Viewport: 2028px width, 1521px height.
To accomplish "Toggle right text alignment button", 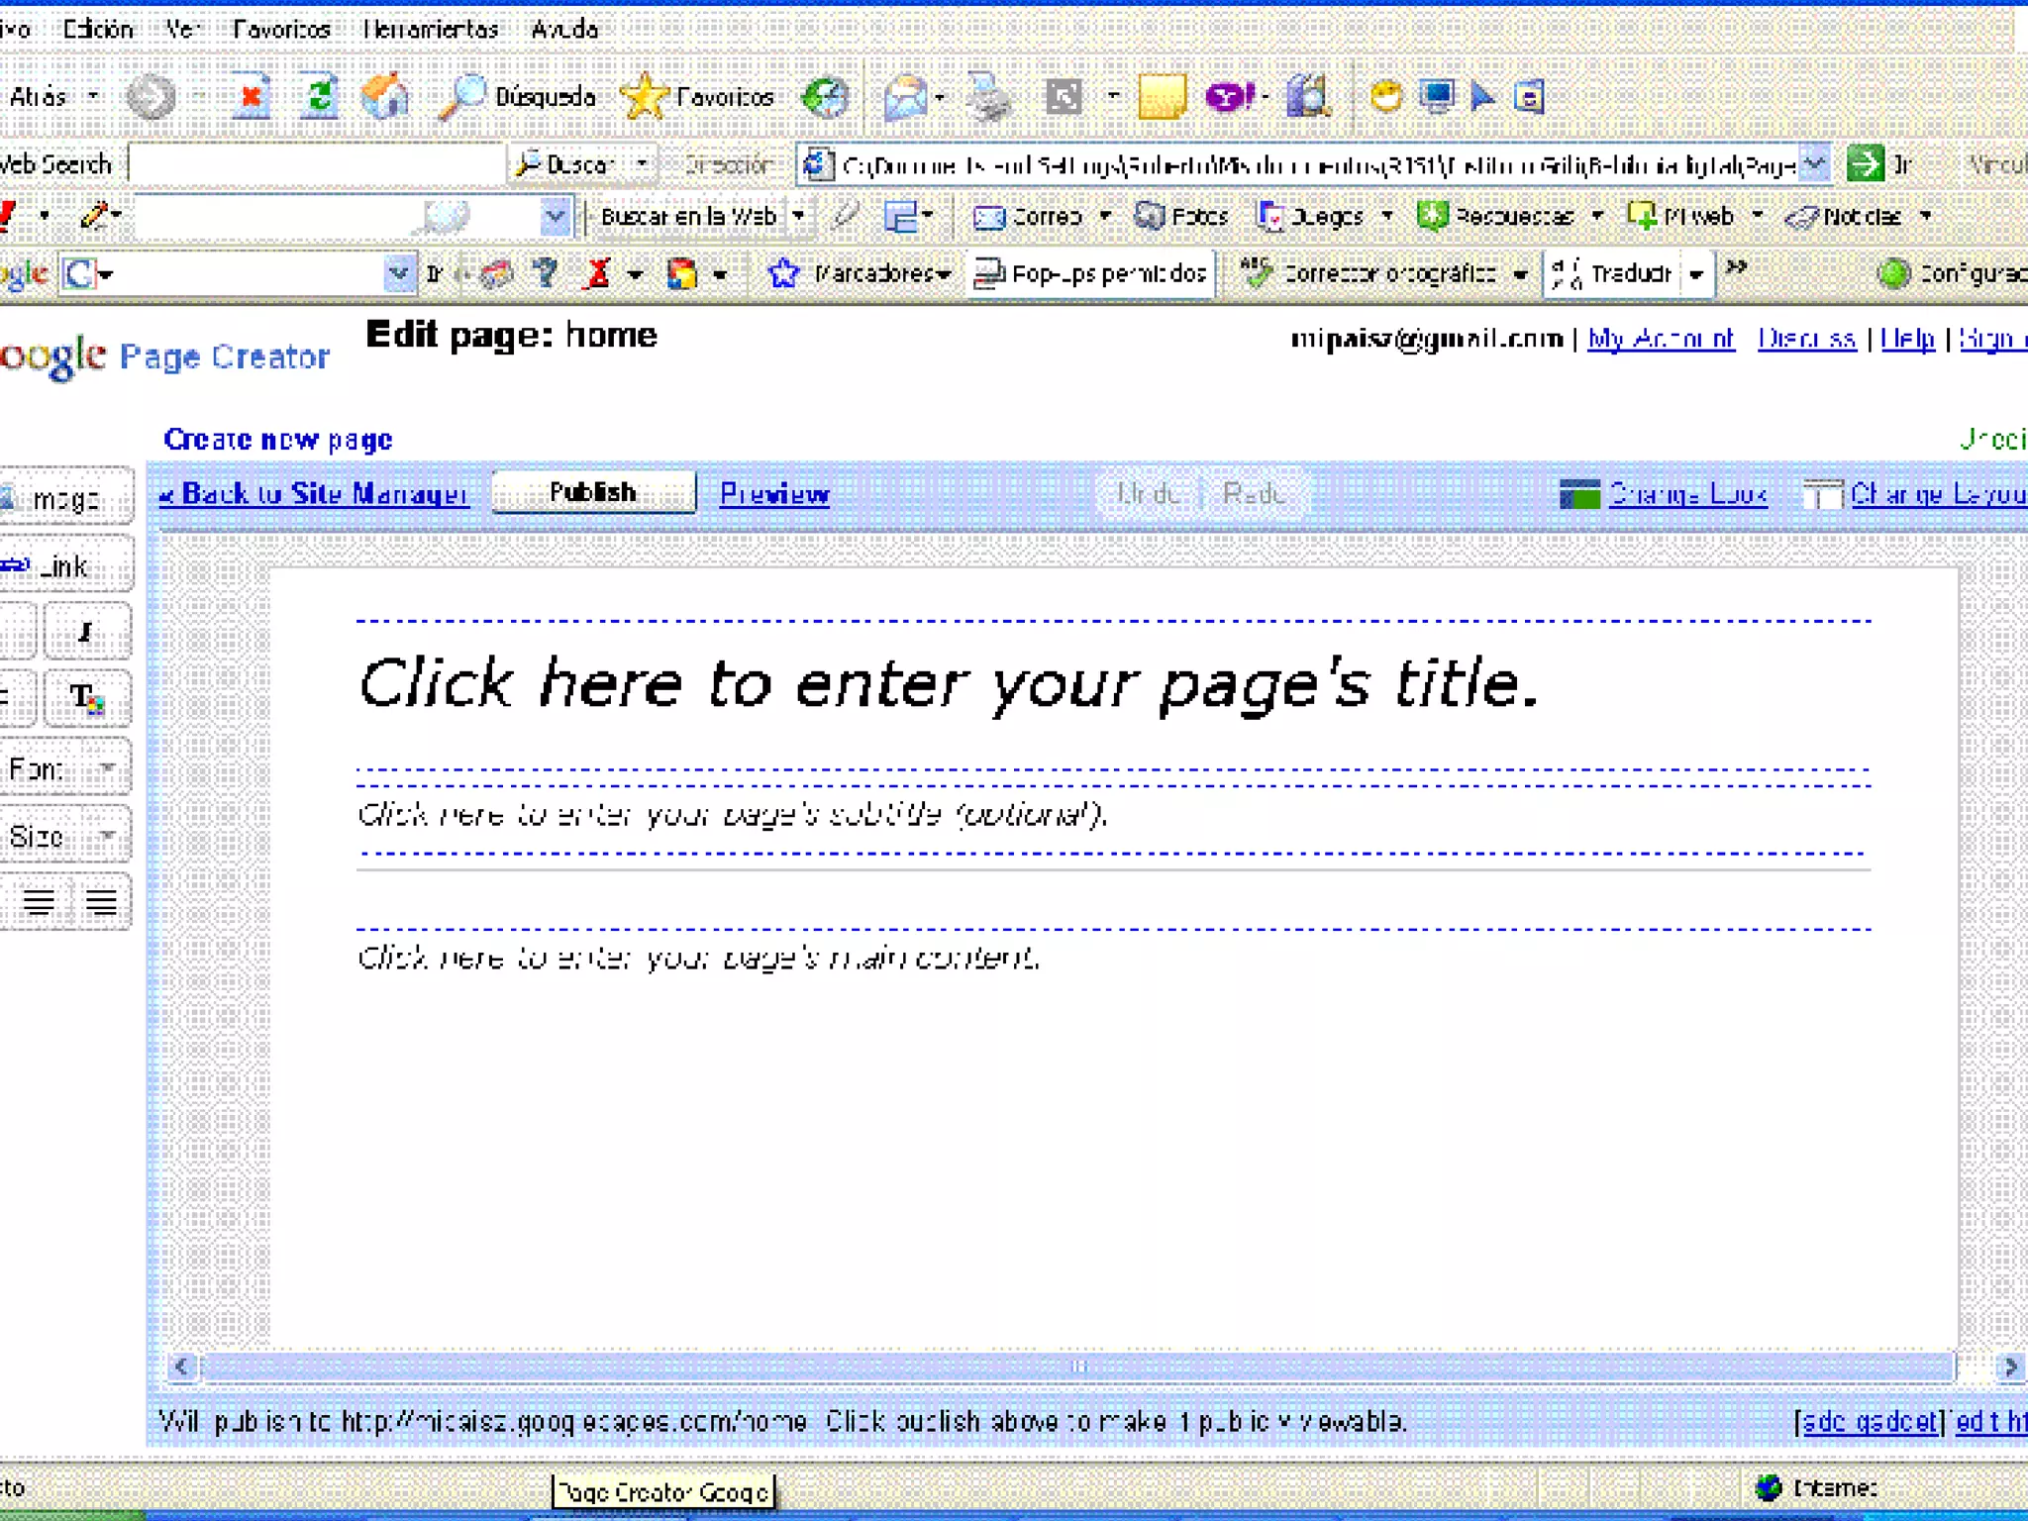I will 101,902.
